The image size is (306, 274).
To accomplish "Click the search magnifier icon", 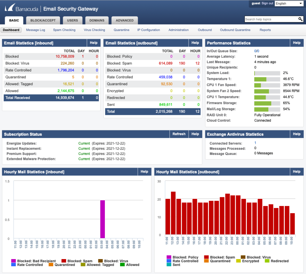I will click(300, 19).
